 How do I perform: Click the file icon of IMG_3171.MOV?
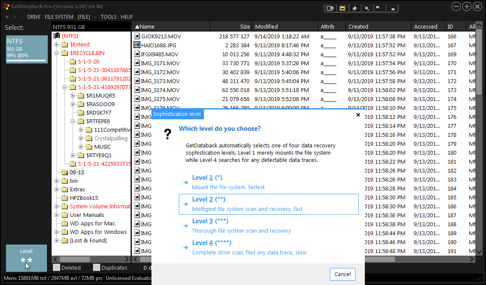[137, 63]
